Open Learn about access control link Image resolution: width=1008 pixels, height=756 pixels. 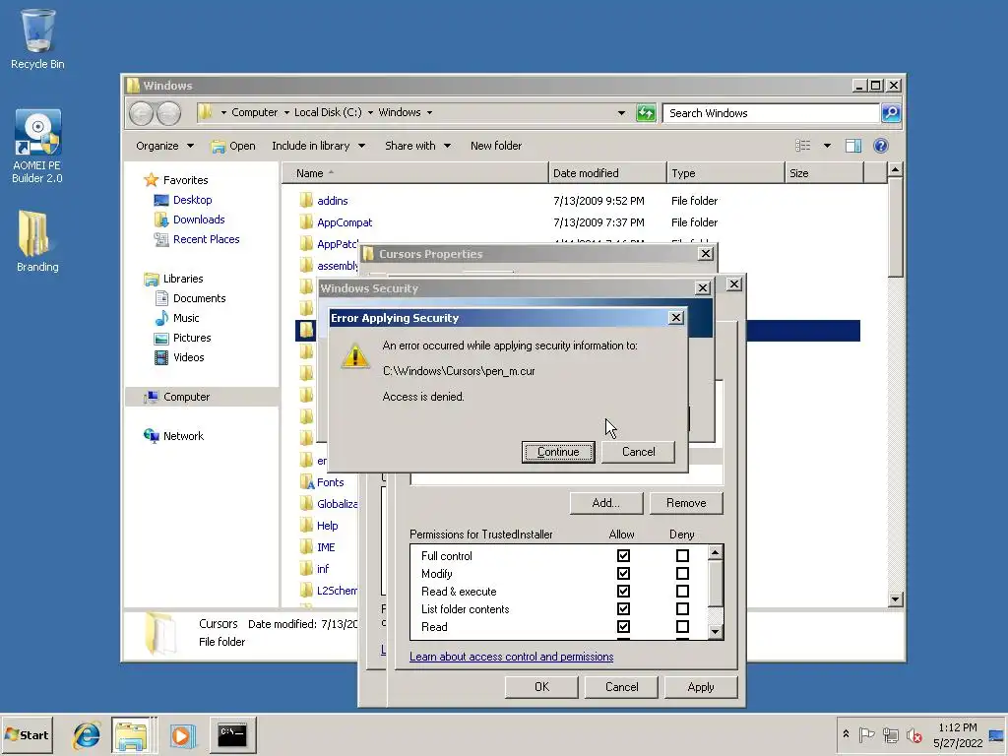point(511,657)
